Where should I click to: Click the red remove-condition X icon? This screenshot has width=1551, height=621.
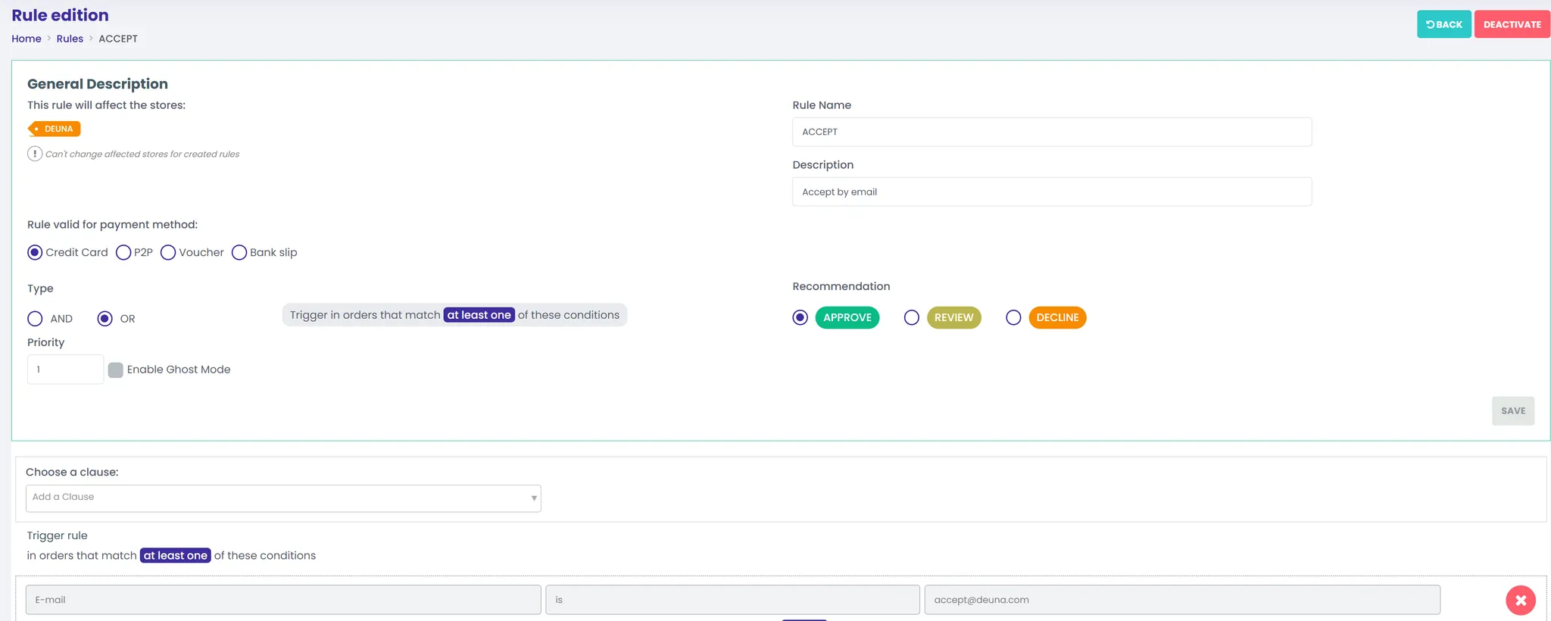tap(1520, 600)
